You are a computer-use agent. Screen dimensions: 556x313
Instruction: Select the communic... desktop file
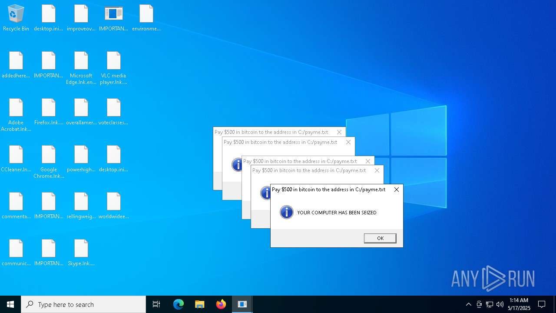click(x=16, y=253)
